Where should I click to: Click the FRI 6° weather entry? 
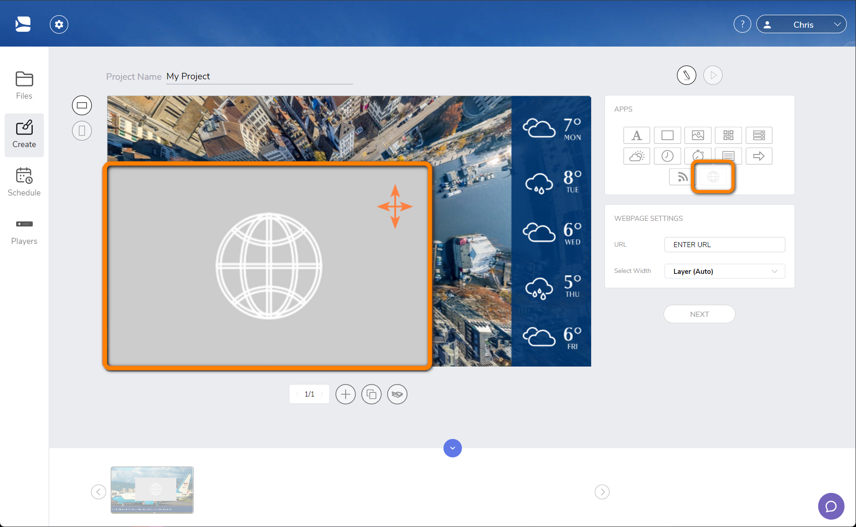tap(552, 338)
